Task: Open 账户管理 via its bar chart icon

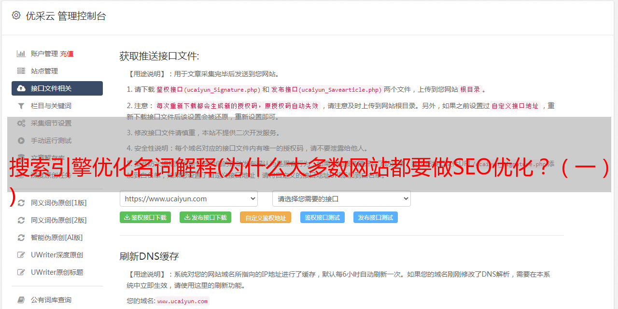Action: pos(21,54)
